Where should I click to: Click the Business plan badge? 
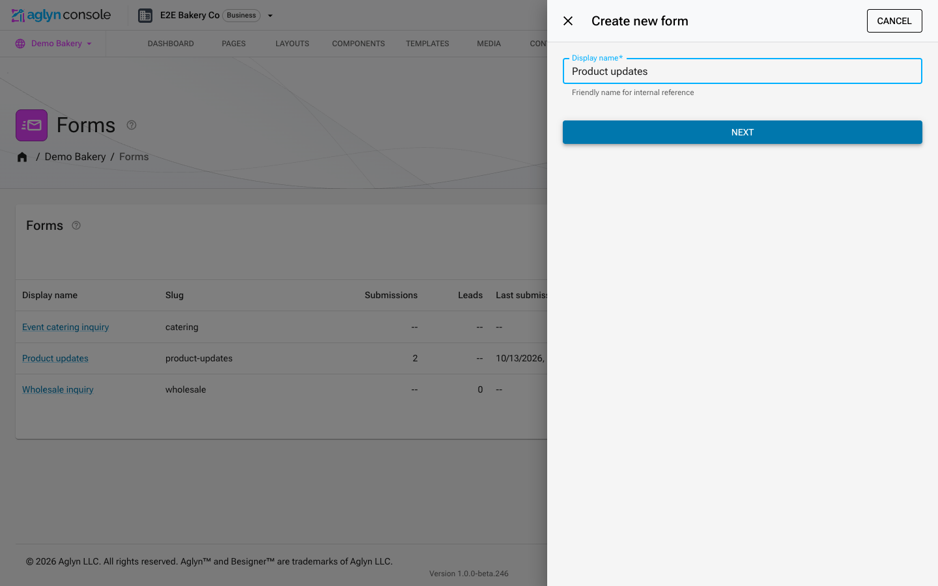pyautogui.click(x=242, y=16)
